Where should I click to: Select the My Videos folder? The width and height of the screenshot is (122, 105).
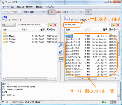click(9, 42)
